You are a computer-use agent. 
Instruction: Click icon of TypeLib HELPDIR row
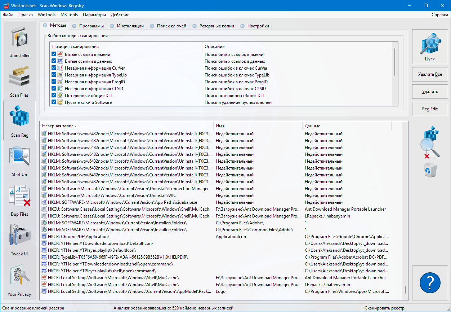(44, 257)
